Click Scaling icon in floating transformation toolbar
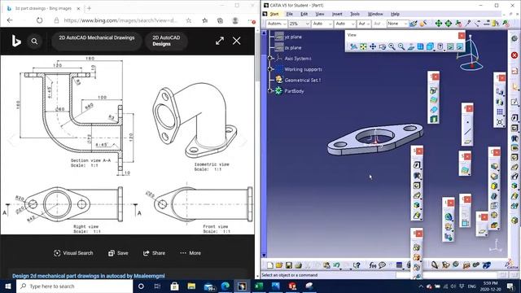The width and height of the screenshot is (521, 293). pyautogui.click(x=500, y=122)
